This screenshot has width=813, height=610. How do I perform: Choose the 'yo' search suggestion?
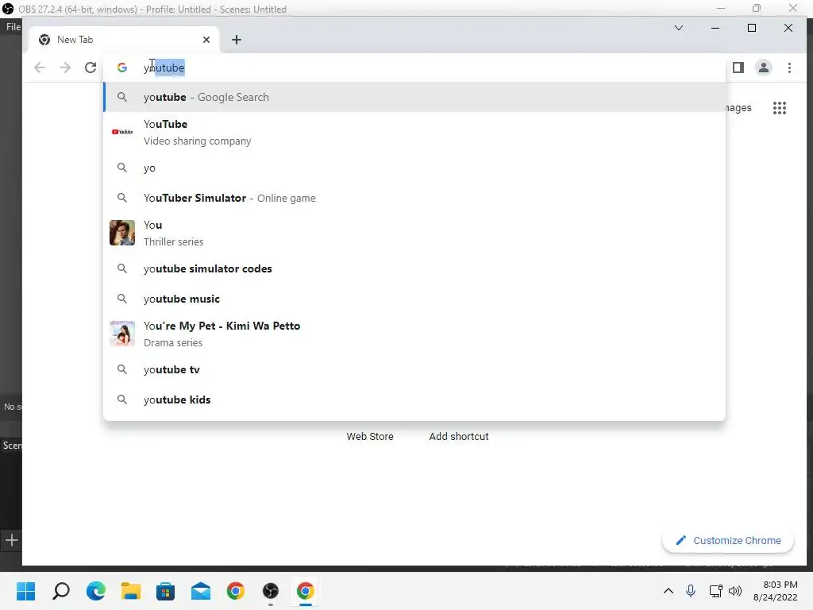tap(414, 168)
